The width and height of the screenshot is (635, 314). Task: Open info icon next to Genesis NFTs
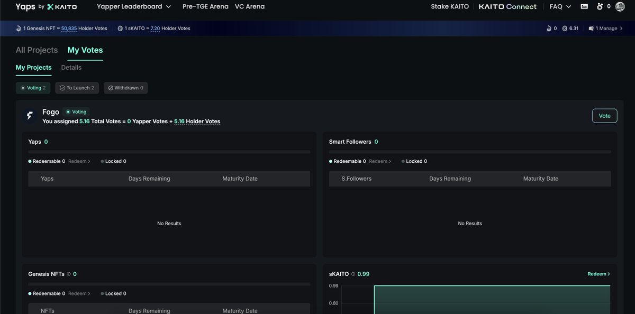coord(69,274)
